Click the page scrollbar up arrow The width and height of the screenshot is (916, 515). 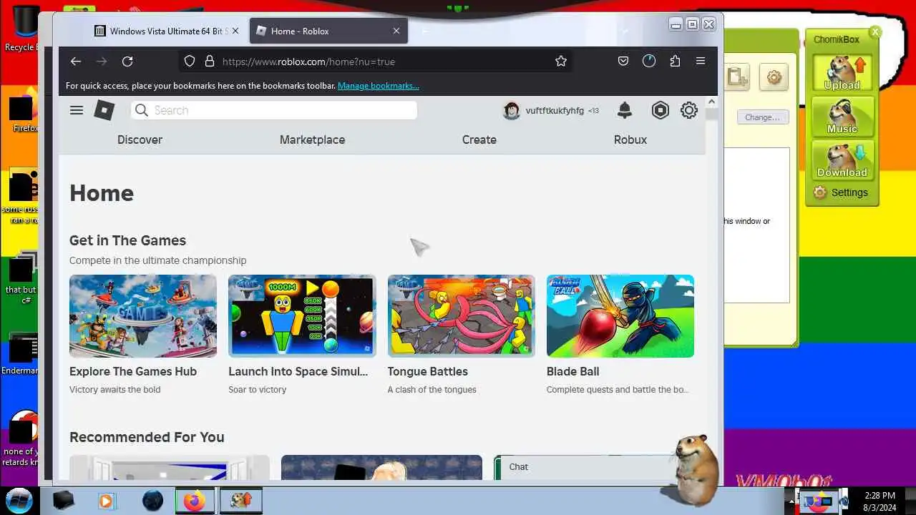pyautogui.click(x=711, y=102)
